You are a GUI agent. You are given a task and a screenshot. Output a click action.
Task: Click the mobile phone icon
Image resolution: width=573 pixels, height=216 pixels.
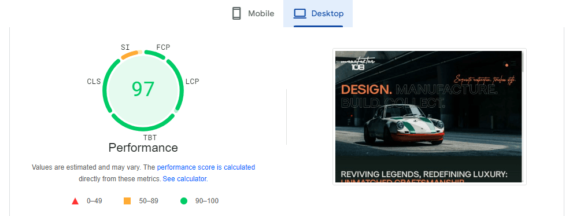coord(236,13)
